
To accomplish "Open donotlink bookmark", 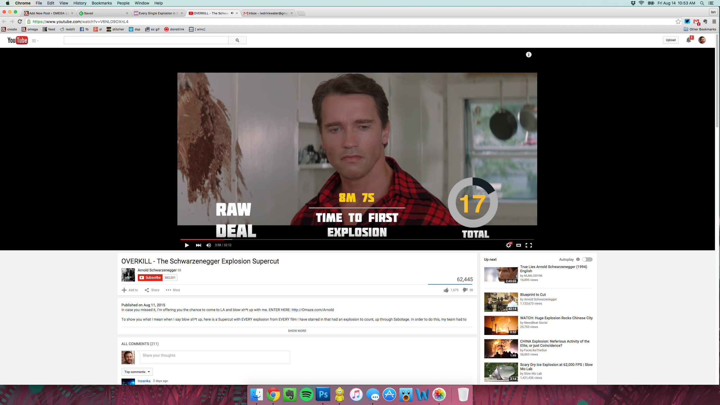I will coord(174,29).
